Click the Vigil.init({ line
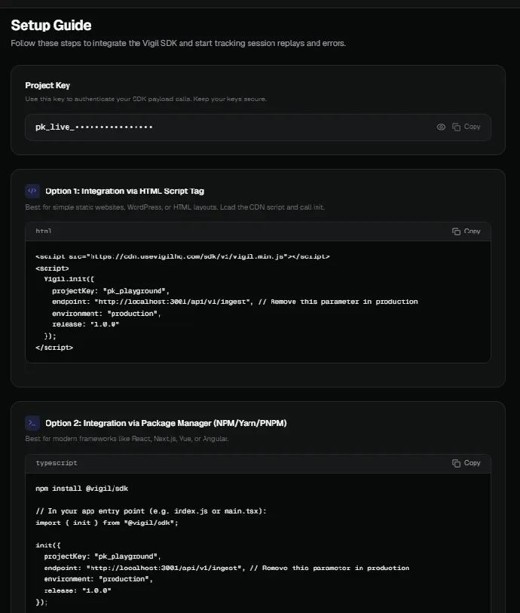Screen dimensions: 520x613 coord(69,279)
